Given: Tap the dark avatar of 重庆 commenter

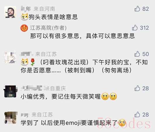Looking at the screenshot, I should [11, 92].
